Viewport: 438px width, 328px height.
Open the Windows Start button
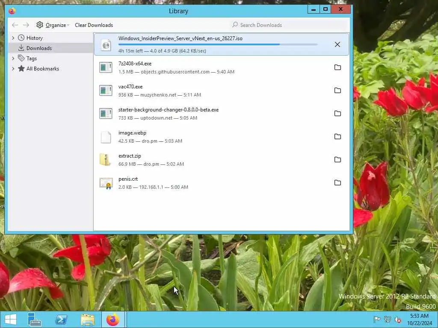(11, 319)
